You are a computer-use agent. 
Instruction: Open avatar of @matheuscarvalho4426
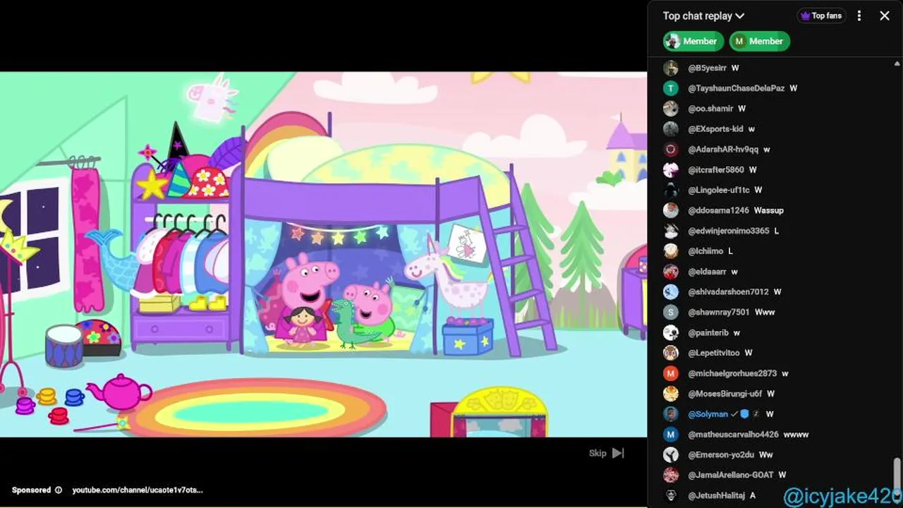click(671, 435)
